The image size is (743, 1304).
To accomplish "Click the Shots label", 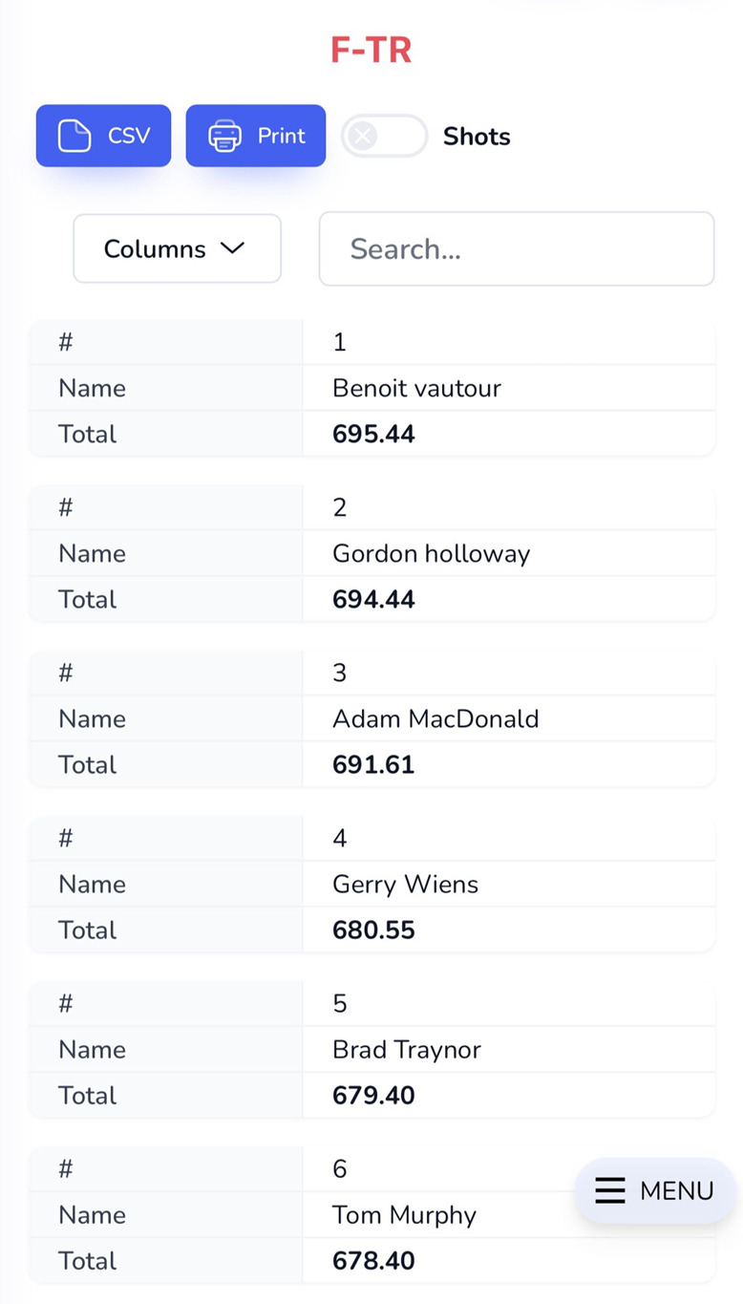I will click(477, 137).
